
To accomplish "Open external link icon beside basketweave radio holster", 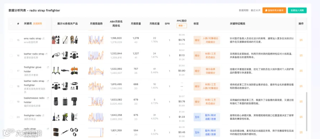I will click(48, 98).
